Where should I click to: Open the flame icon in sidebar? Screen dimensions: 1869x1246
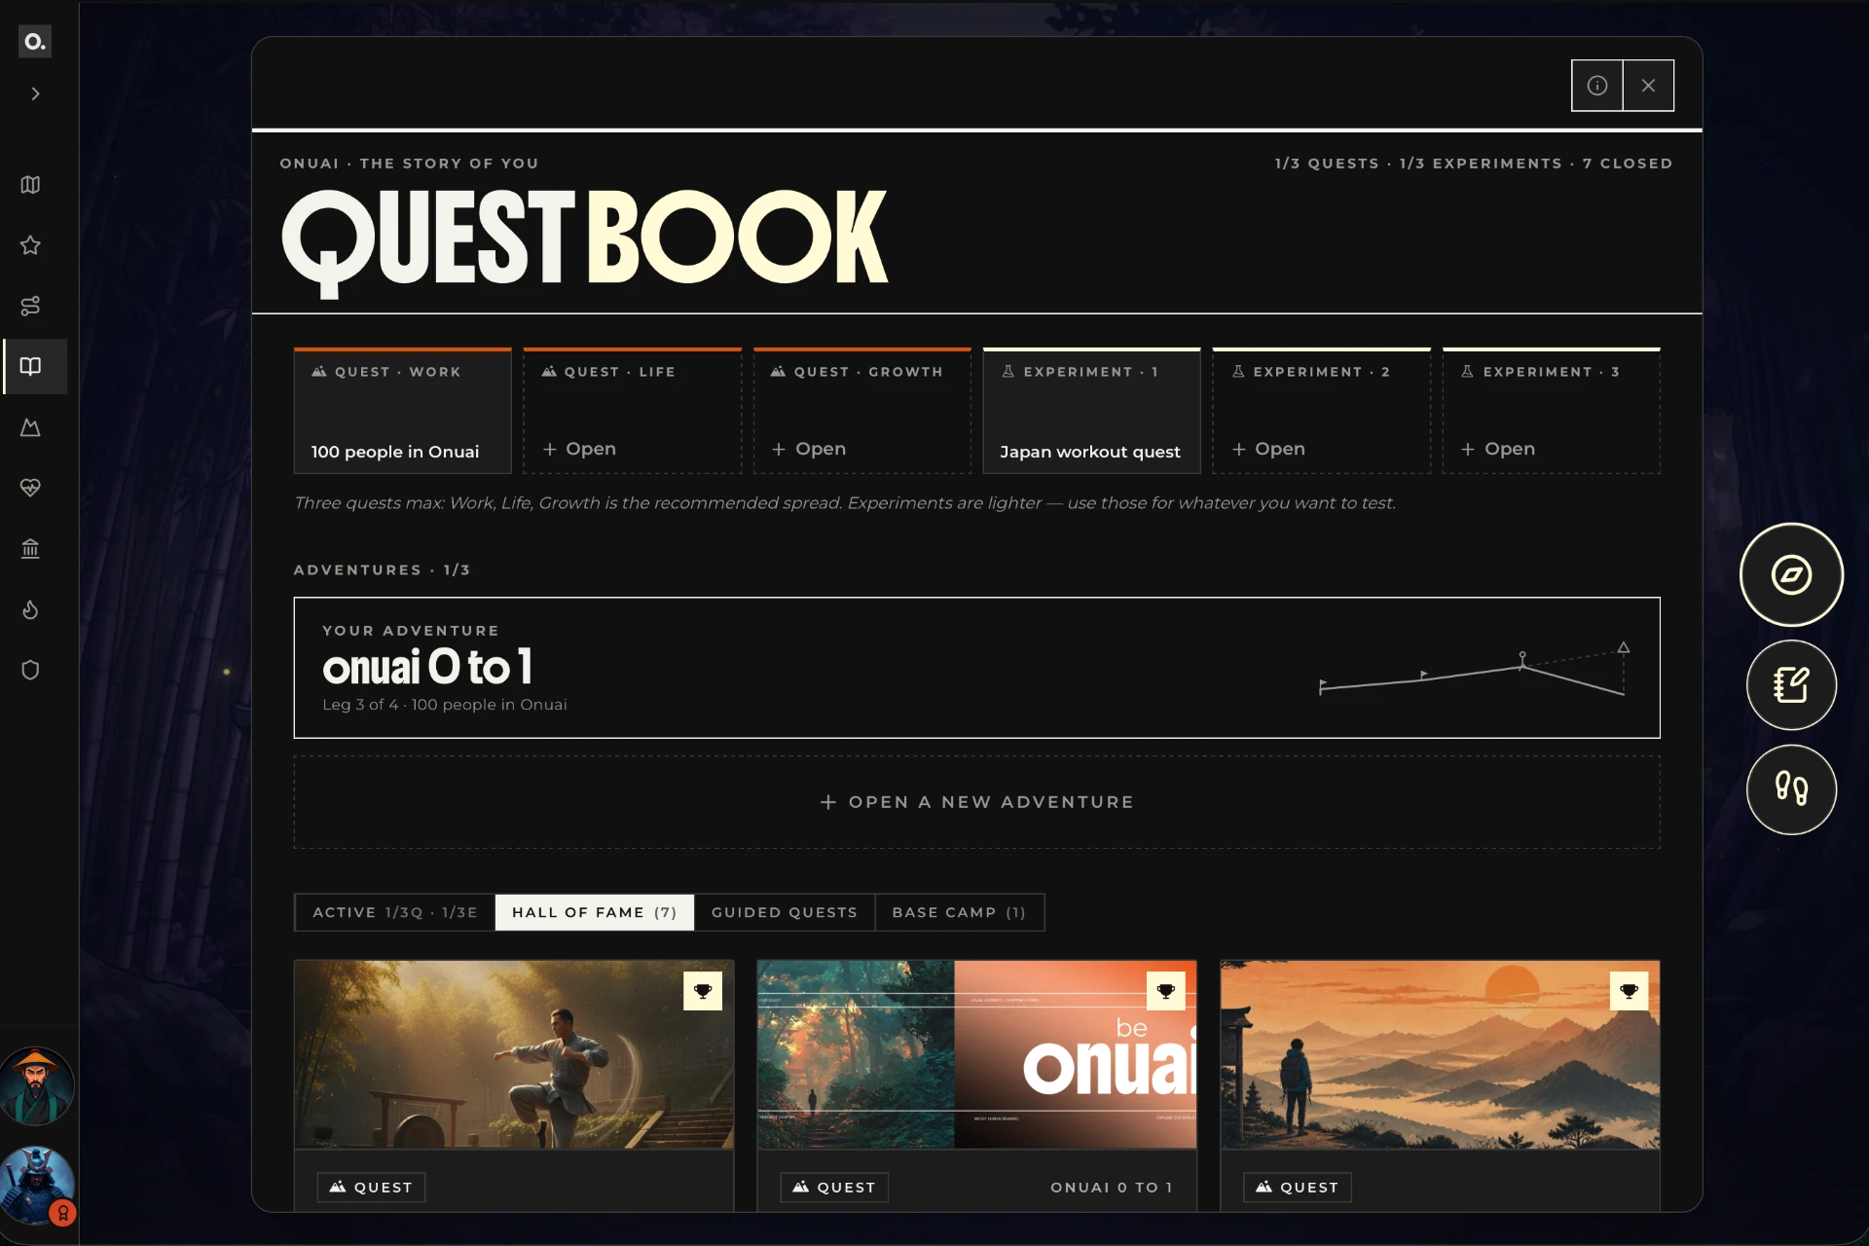coord(31,609)
